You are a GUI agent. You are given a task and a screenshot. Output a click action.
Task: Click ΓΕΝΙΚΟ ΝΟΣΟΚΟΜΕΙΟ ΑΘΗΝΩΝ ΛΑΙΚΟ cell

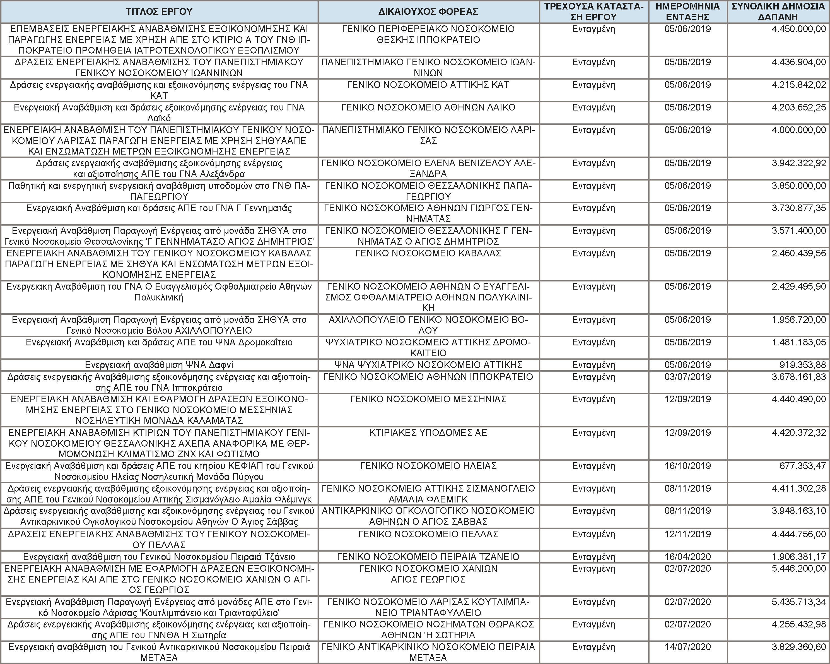[x=428, y=107]
